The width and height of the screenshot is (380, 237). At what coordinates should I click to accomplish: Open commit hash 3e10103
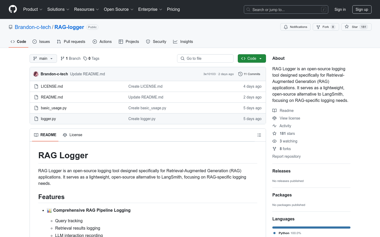[209, 74]
